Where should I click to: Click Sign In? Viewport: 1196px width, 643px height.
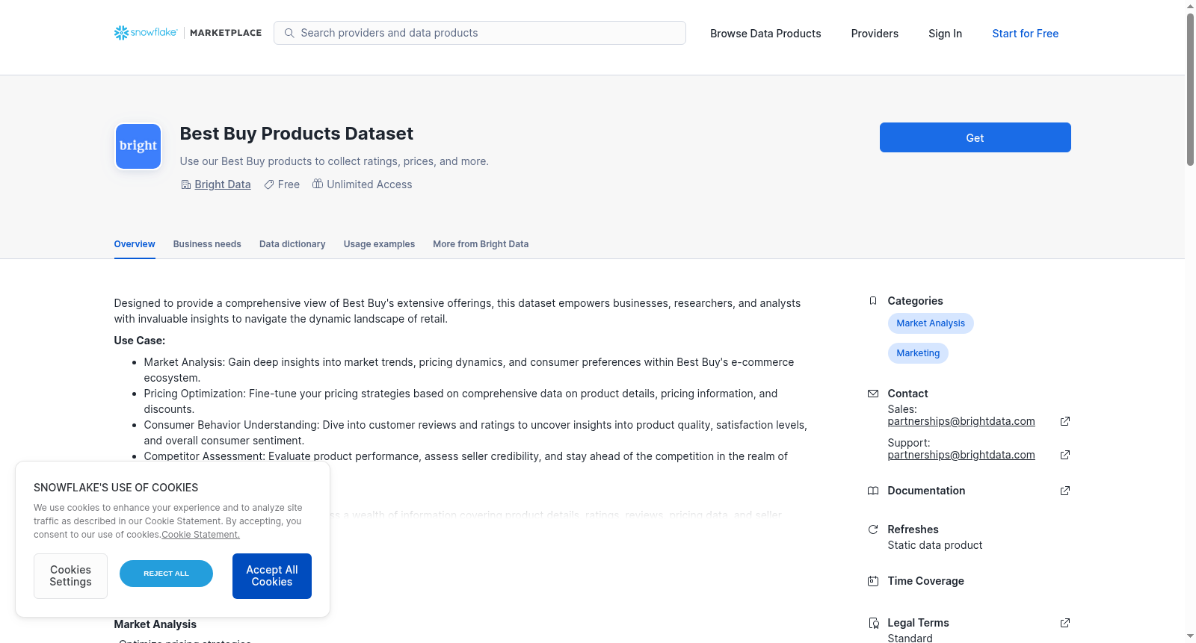945,34
